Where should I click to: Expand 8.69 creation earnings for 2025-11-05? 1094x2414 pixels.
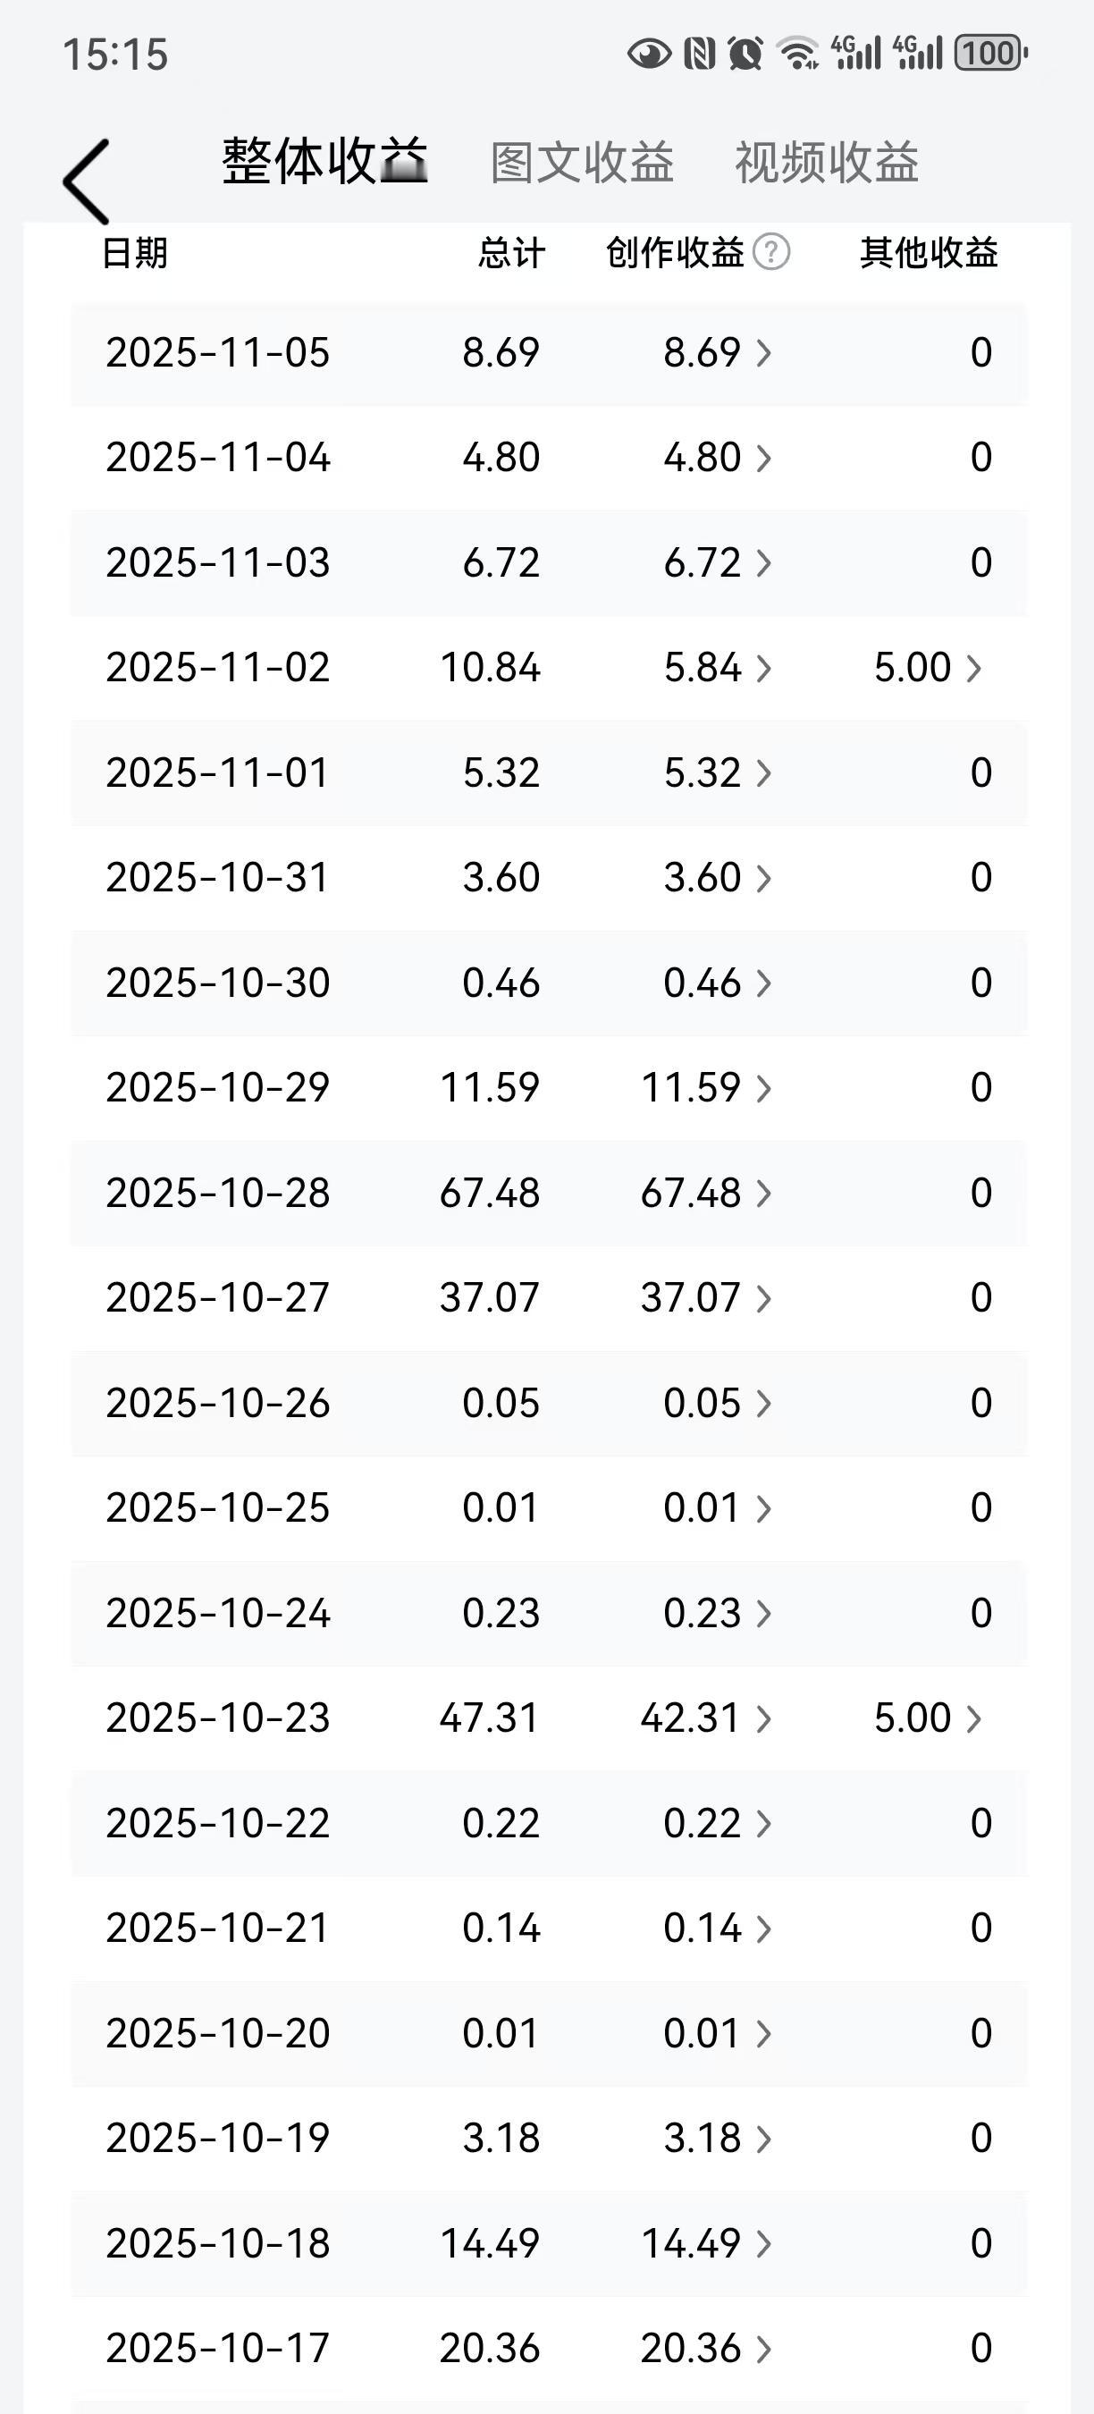pos(718,353)
